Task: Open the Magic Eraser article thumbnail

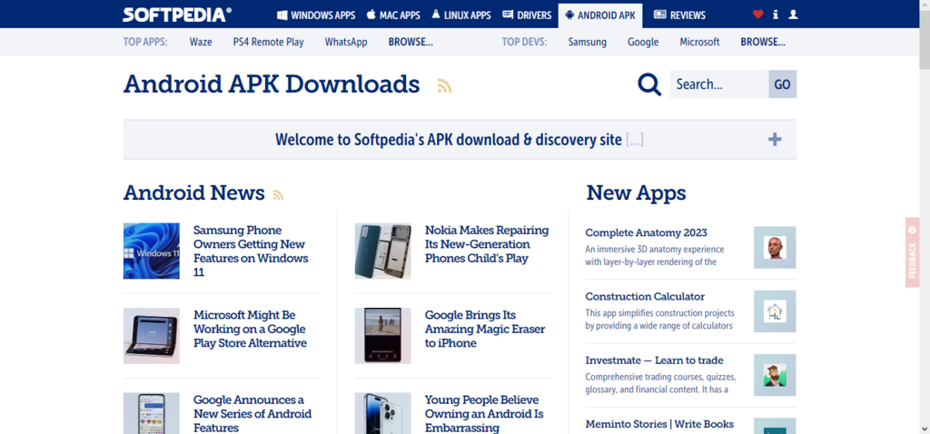Action: coord(382,336)
